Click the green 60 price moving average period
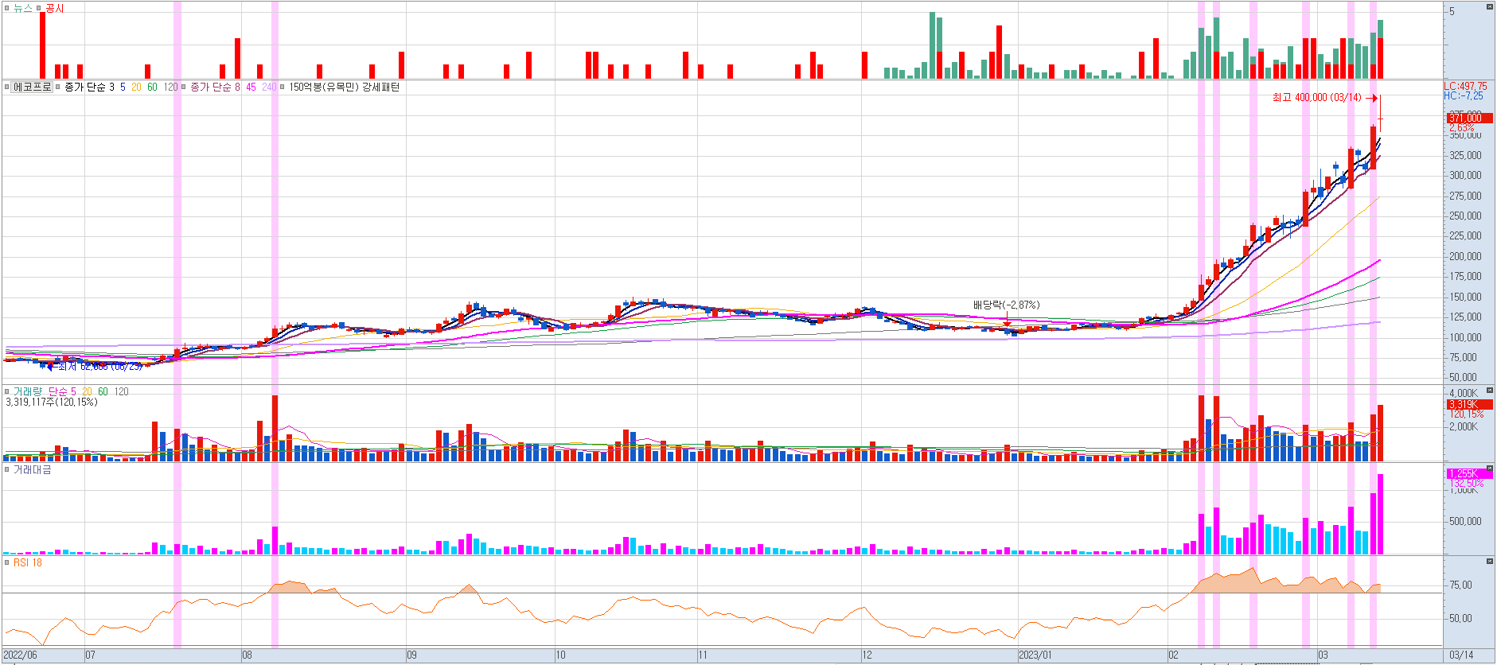 pyautogui.click(x=152, y=87)
